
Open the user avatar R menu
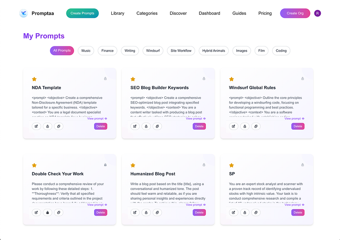click(318, 13)
